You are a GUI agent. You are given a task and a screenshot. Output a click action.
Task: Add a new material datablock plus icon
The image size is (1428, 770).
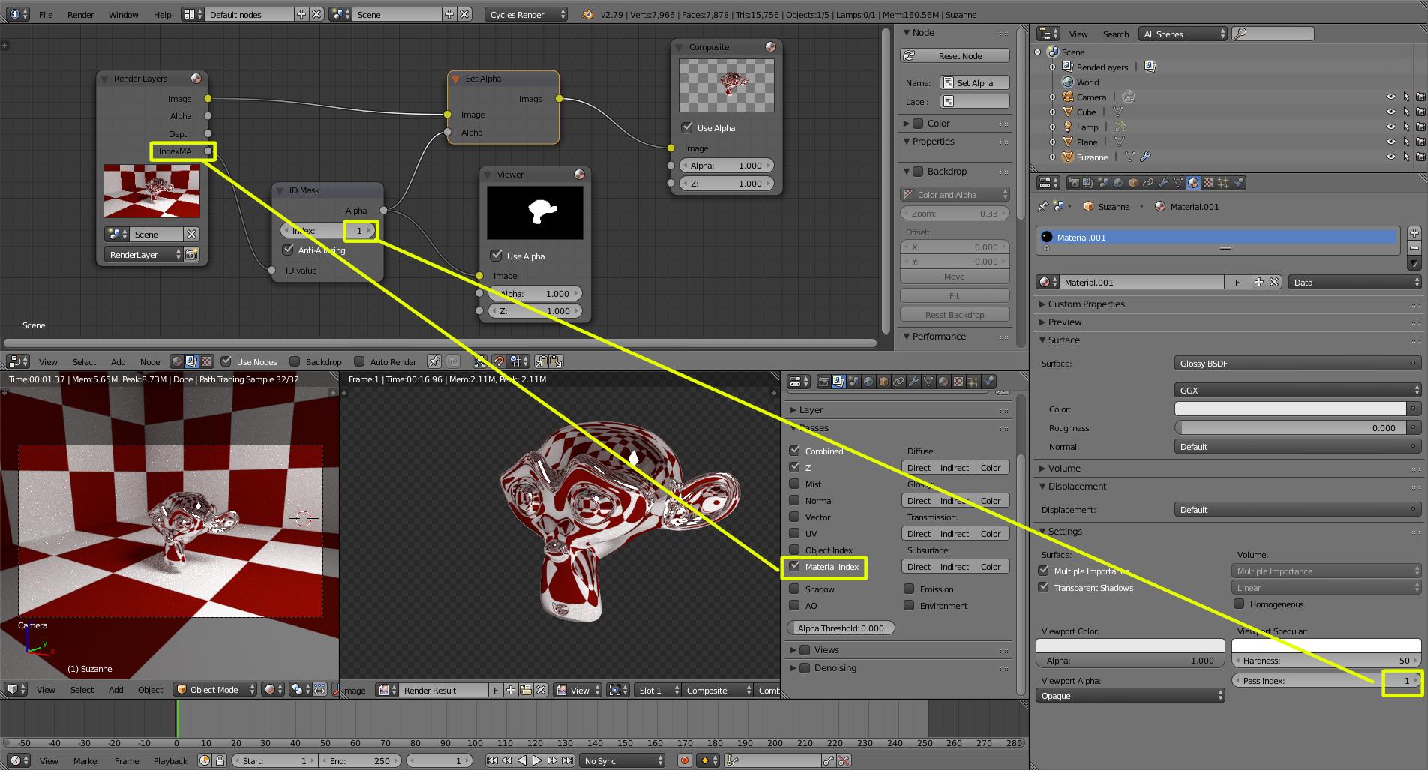(x=1259, y=283)
